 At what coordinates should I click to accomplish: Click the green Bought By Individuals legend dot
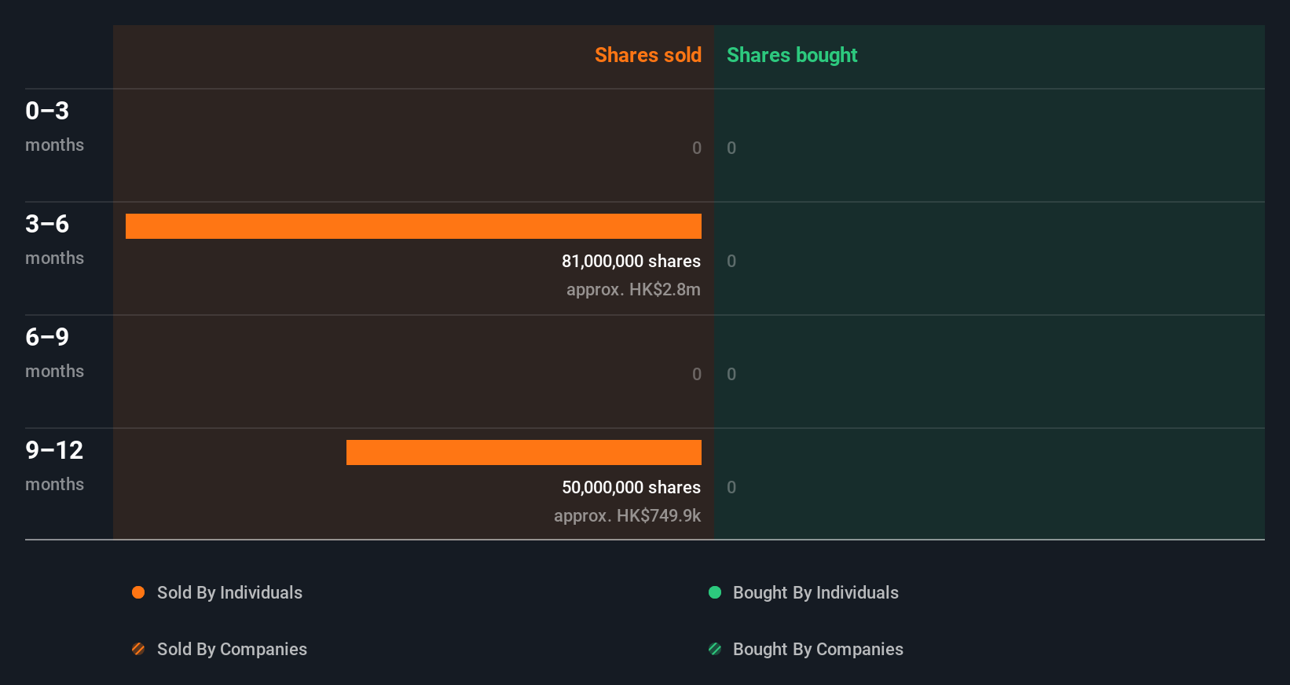tap(715, 592)
